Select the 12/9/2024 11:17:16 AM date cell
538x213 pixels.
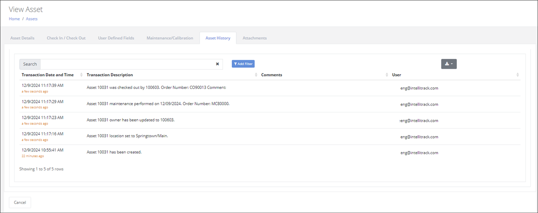(x=43, y=134)
